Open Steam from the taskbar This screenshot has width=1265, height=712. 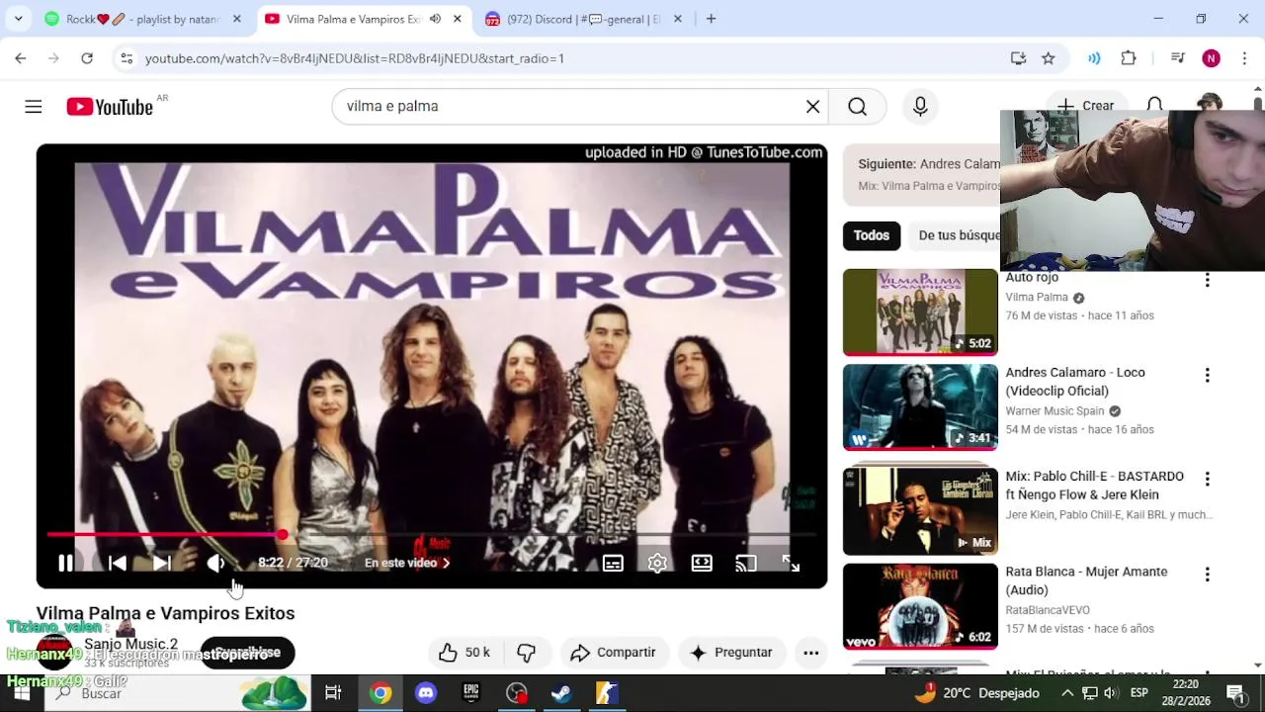coord(560,693)
